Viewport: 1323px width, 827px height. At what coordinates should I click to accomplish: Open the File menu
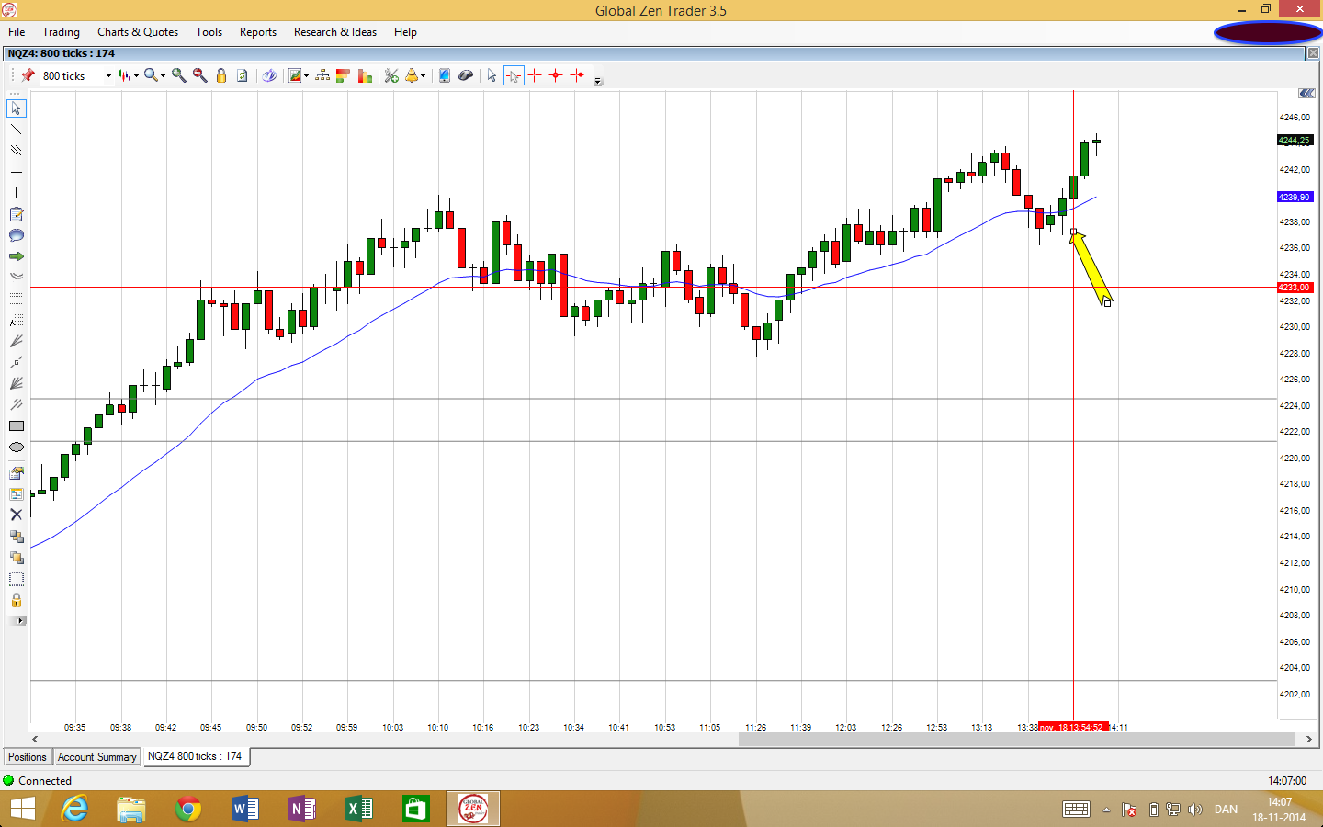(17, 32)
